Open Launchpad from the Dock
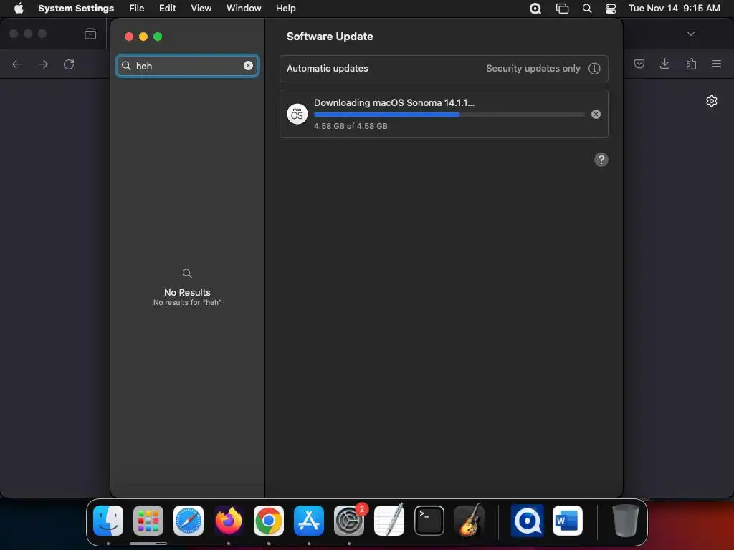This screenshot has width=734, height=550. pos(148,520)
